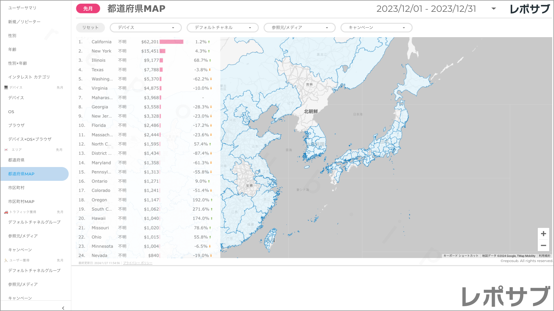Select the New York row in table

(101, 51)
